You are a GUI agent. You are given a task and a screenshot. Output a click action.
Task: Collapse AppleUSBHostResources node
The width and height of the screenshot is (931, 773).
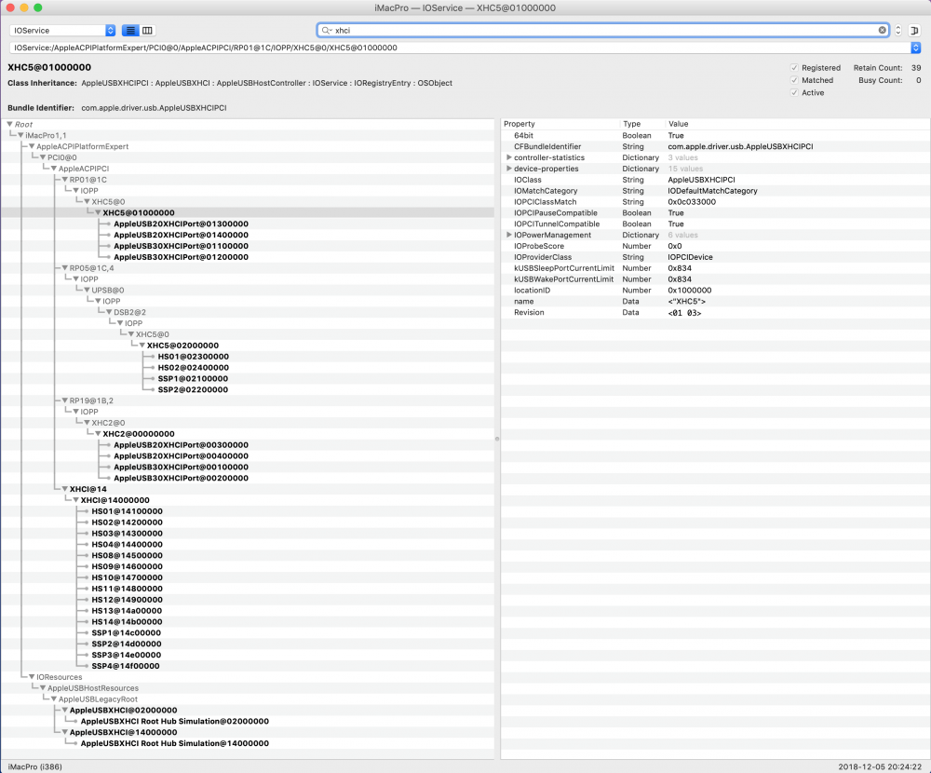pos(44,688)
